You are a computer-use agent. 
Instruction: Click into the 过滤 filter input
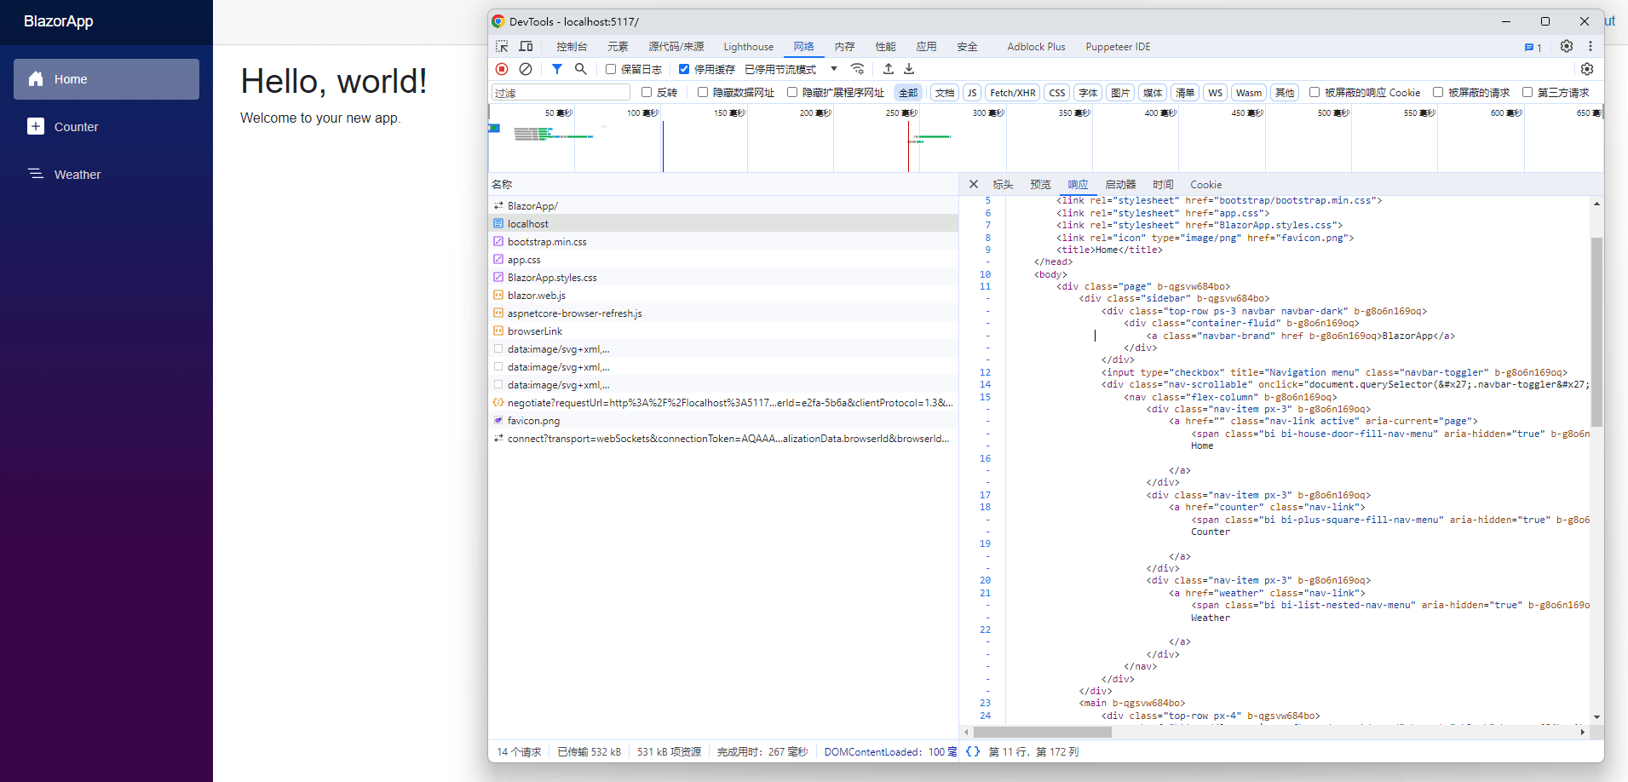pos(561,93)
